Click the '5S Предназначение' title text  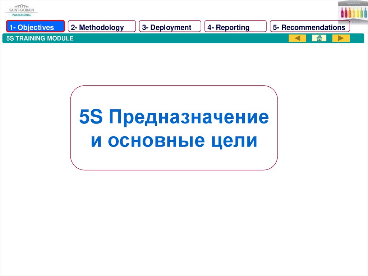coord(174,118)
